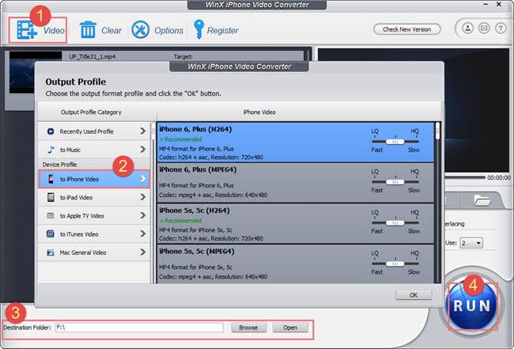Click the Apple TV device icon
Screen dimensions: 514x349
tap(51, 216)
